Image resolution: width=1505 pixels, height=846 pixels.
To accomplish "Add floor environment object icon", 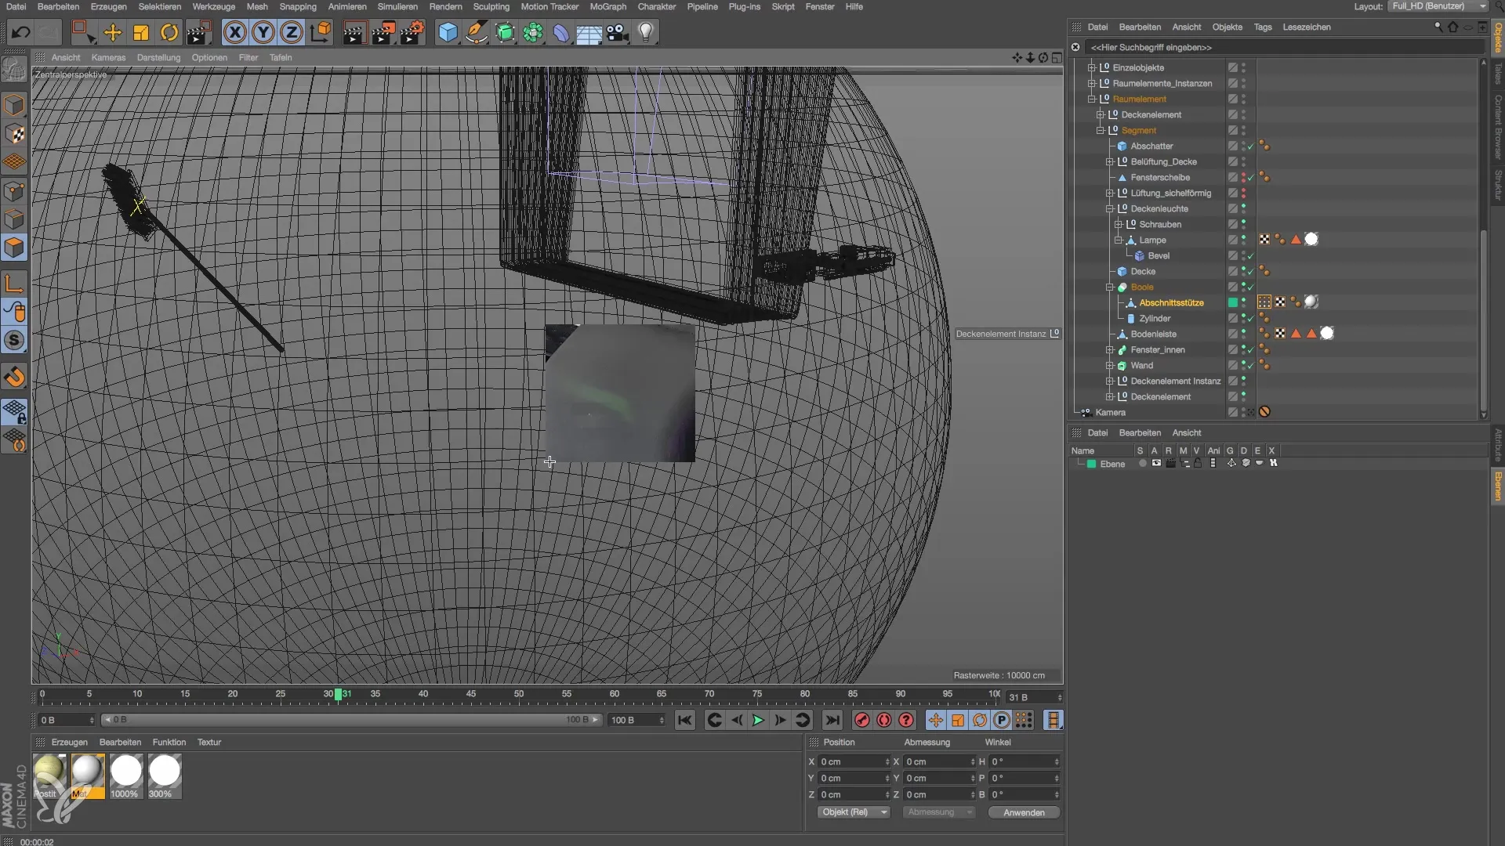I will point(589,32).
